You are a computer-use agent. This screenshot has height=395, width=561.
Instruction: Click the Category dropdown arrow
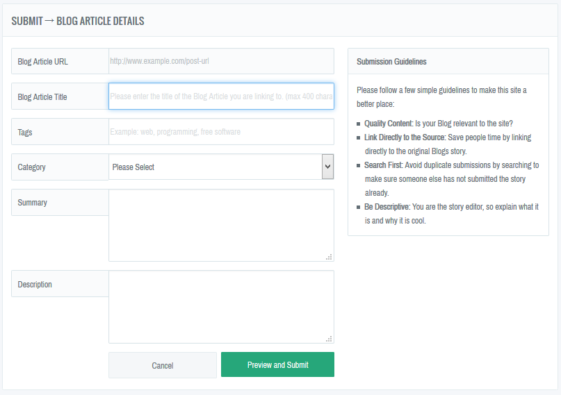point(327,167)
